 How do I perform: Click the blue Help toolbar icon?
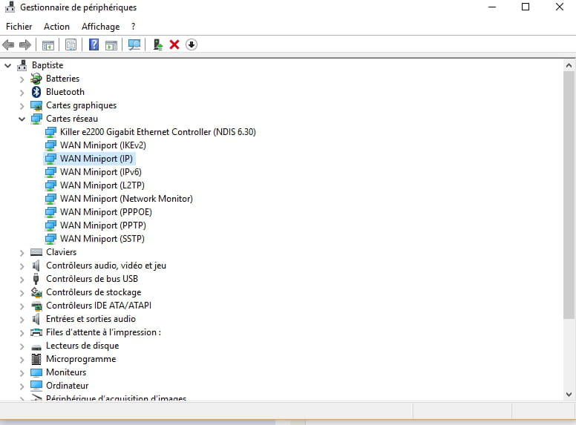(x=94, y=45)
